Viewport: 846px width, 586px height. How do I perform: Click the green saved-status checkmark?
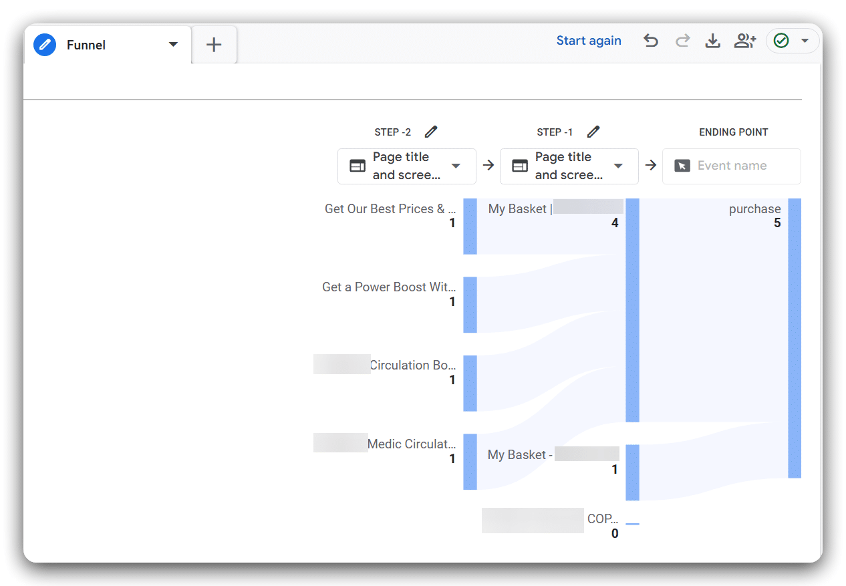pyautogui.click(x=782, y=41)
